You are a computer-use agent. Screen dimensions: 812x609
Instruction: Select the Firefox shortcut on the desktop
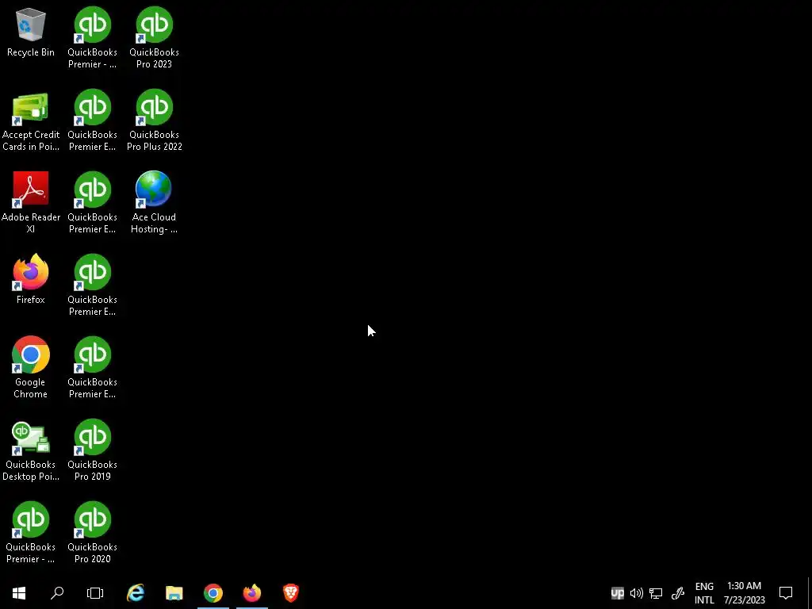(x=31, y=278)
